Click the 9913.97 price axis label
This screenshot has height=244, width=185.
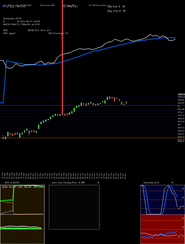tap(181, 103)
